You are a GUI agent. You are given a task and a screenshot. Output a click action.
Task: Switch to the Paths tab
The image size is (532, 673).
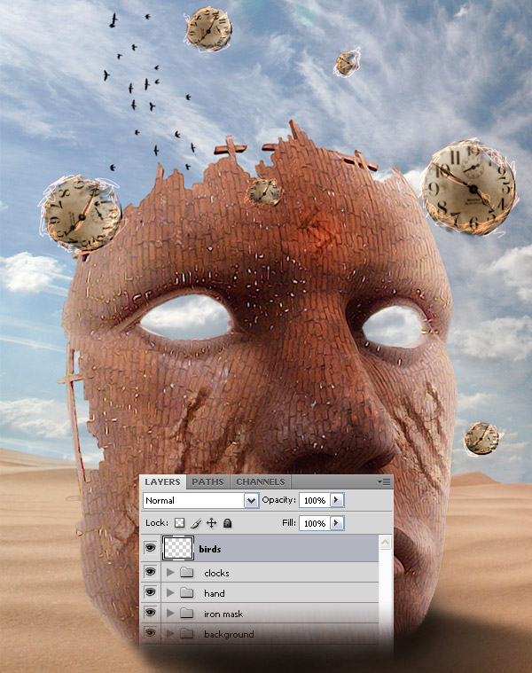[207, 481]
